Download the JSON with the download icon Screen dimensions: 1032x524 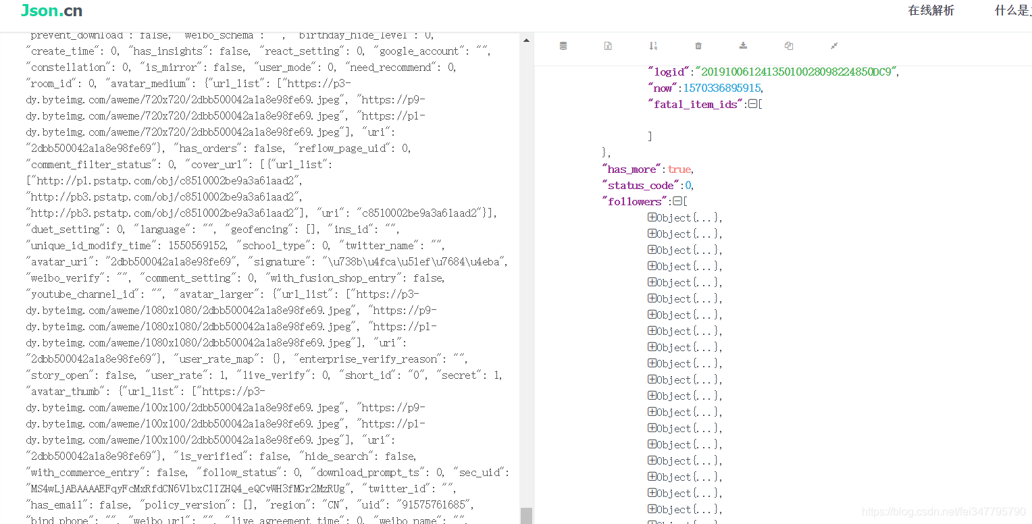[x=744, y=46]
